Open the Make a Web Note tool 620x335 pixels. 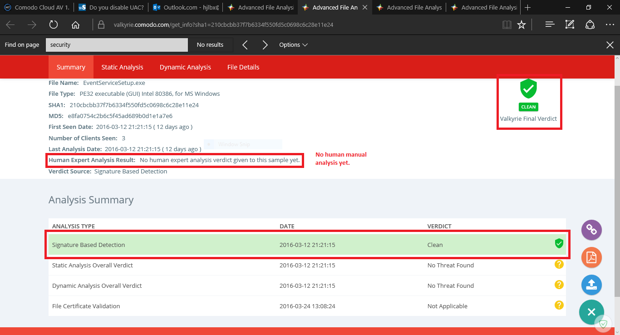(570, 25)
